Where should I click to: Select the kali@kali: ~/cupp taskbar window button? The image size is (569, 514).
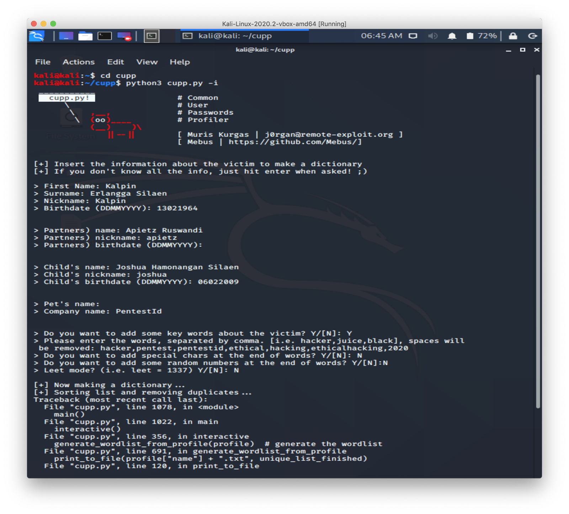pyautogui.click(x=245, y=36)
